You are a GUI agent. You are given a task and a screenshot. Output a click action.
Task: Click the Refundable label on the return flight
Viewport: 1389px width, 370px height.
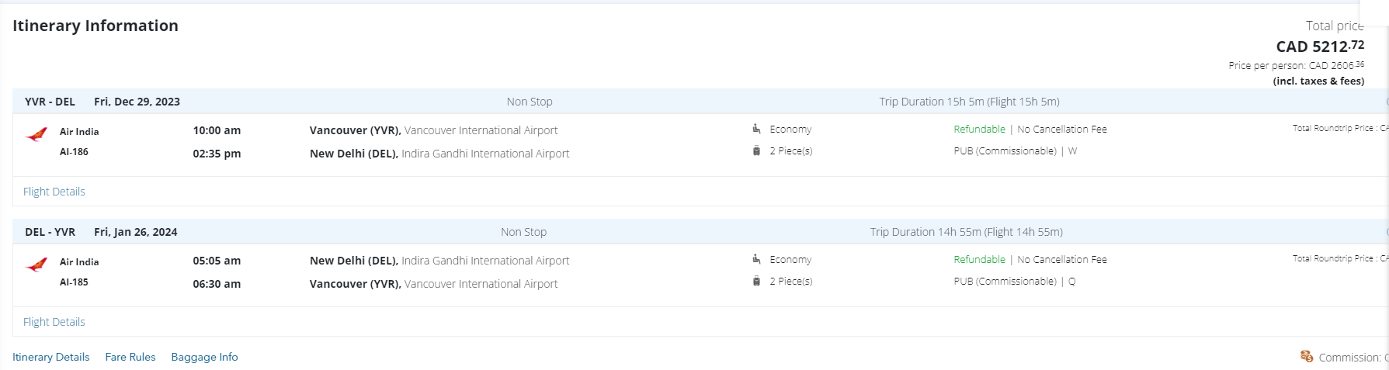[x=979, y=260]
